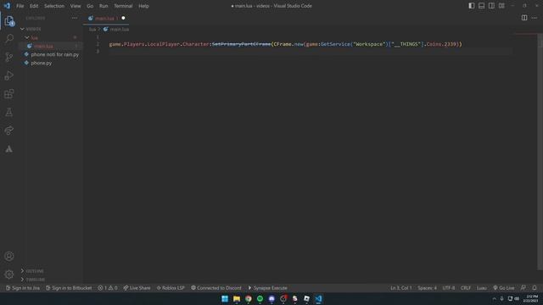Click Ln 3, Col 1 cursor position

(401, 288)
